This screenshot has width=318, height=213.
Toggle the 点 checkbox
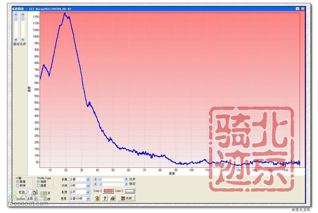point(45,193)
